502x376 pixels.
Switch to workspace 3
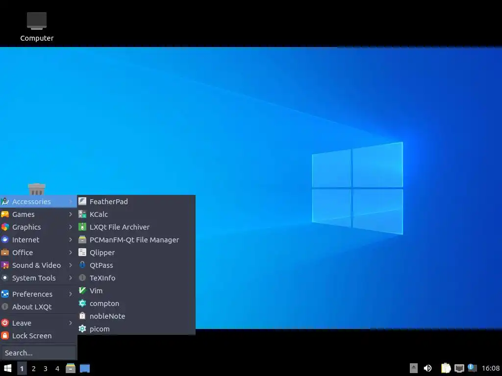(46, 368)
